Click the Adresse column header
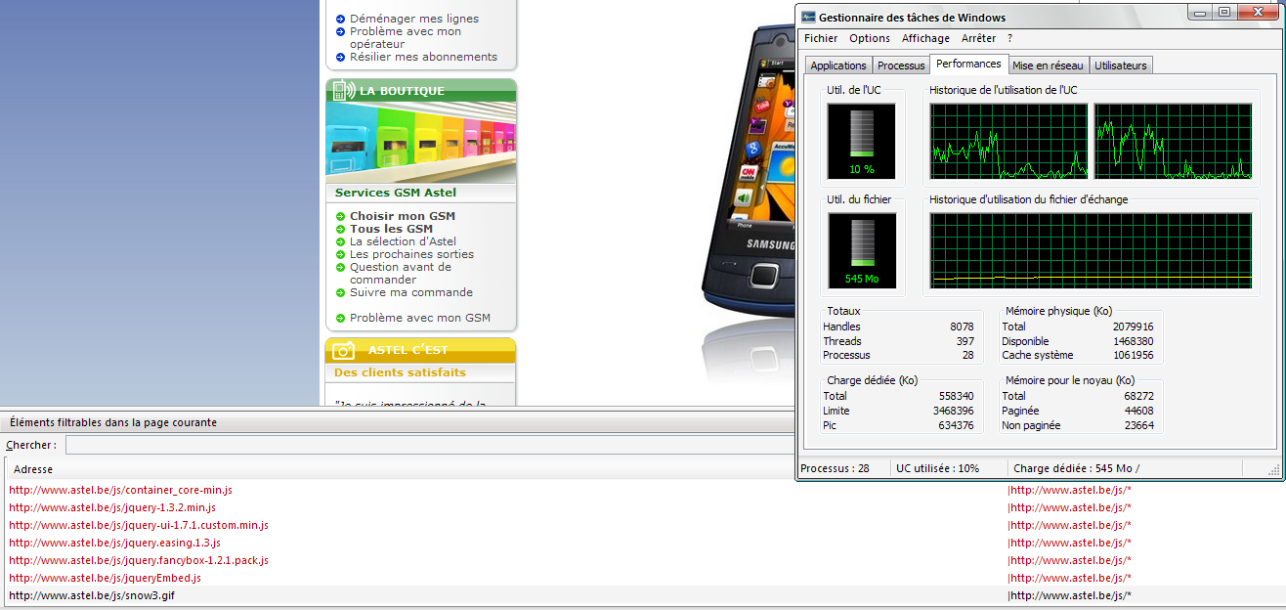Image resolution: width=1286 pixels, height=610 pixels. (33, 469)
